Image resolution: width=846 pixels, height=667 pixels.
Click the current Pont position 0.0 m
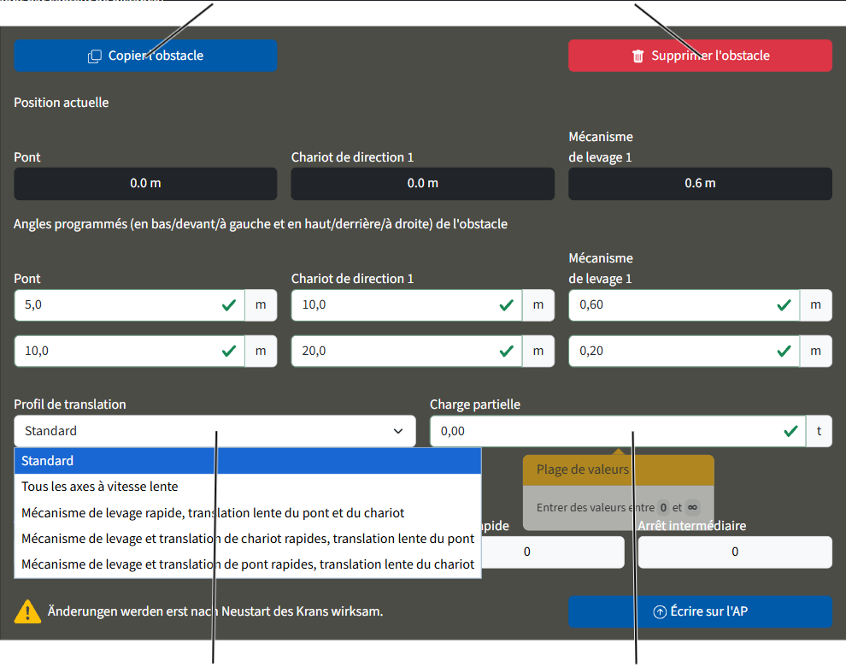coord(145,184)
